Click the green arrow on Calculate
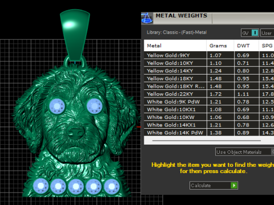Viewport: 274px width, 205px height. coord(234,186)
